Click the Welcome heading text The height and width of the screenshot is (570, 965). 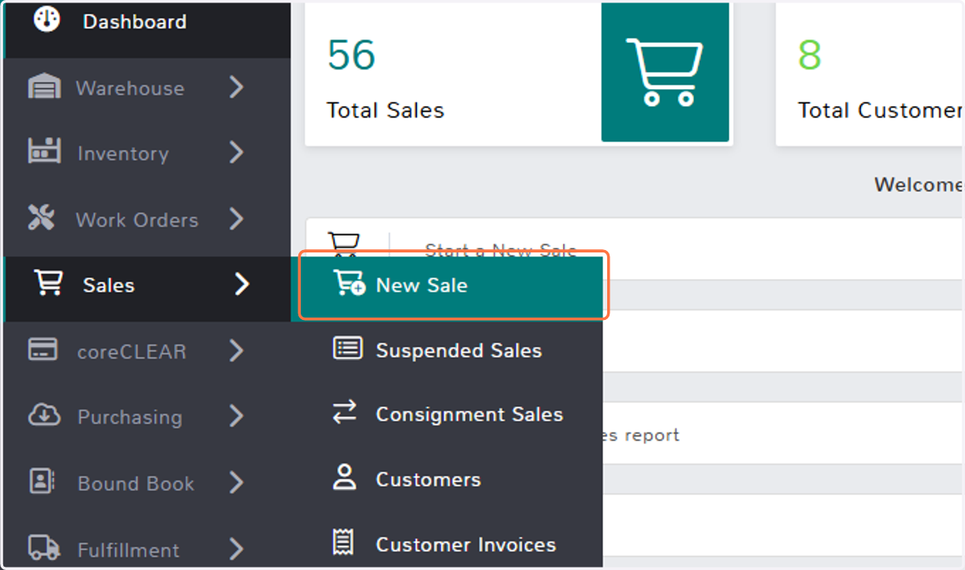click(x=918, y=184)
